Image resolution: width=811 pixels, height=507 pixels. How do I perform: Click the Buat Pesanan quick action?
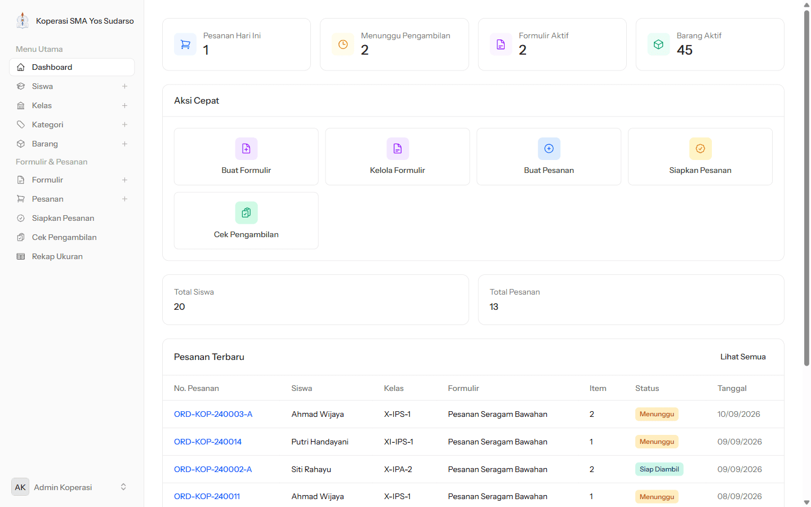pos(549,157)
